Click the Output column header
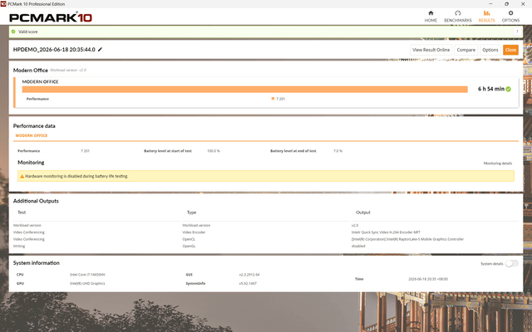This screenshot has height=332, width=532. pyautogui.click(x=363, y=212)
